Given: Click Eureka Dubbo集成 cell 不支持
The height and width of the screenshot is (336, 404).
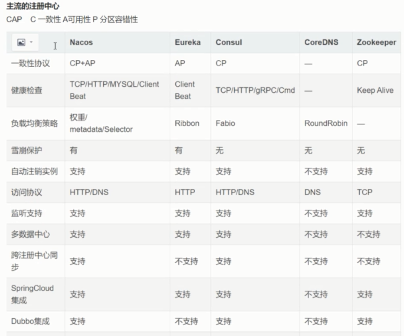Looking at the screenshot, I should (186, 321).
